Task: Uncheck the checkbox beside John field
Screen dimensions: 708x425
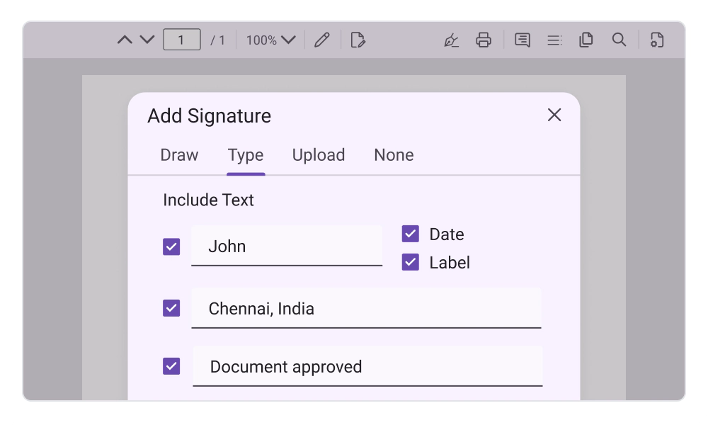Action: click(171, 246)
